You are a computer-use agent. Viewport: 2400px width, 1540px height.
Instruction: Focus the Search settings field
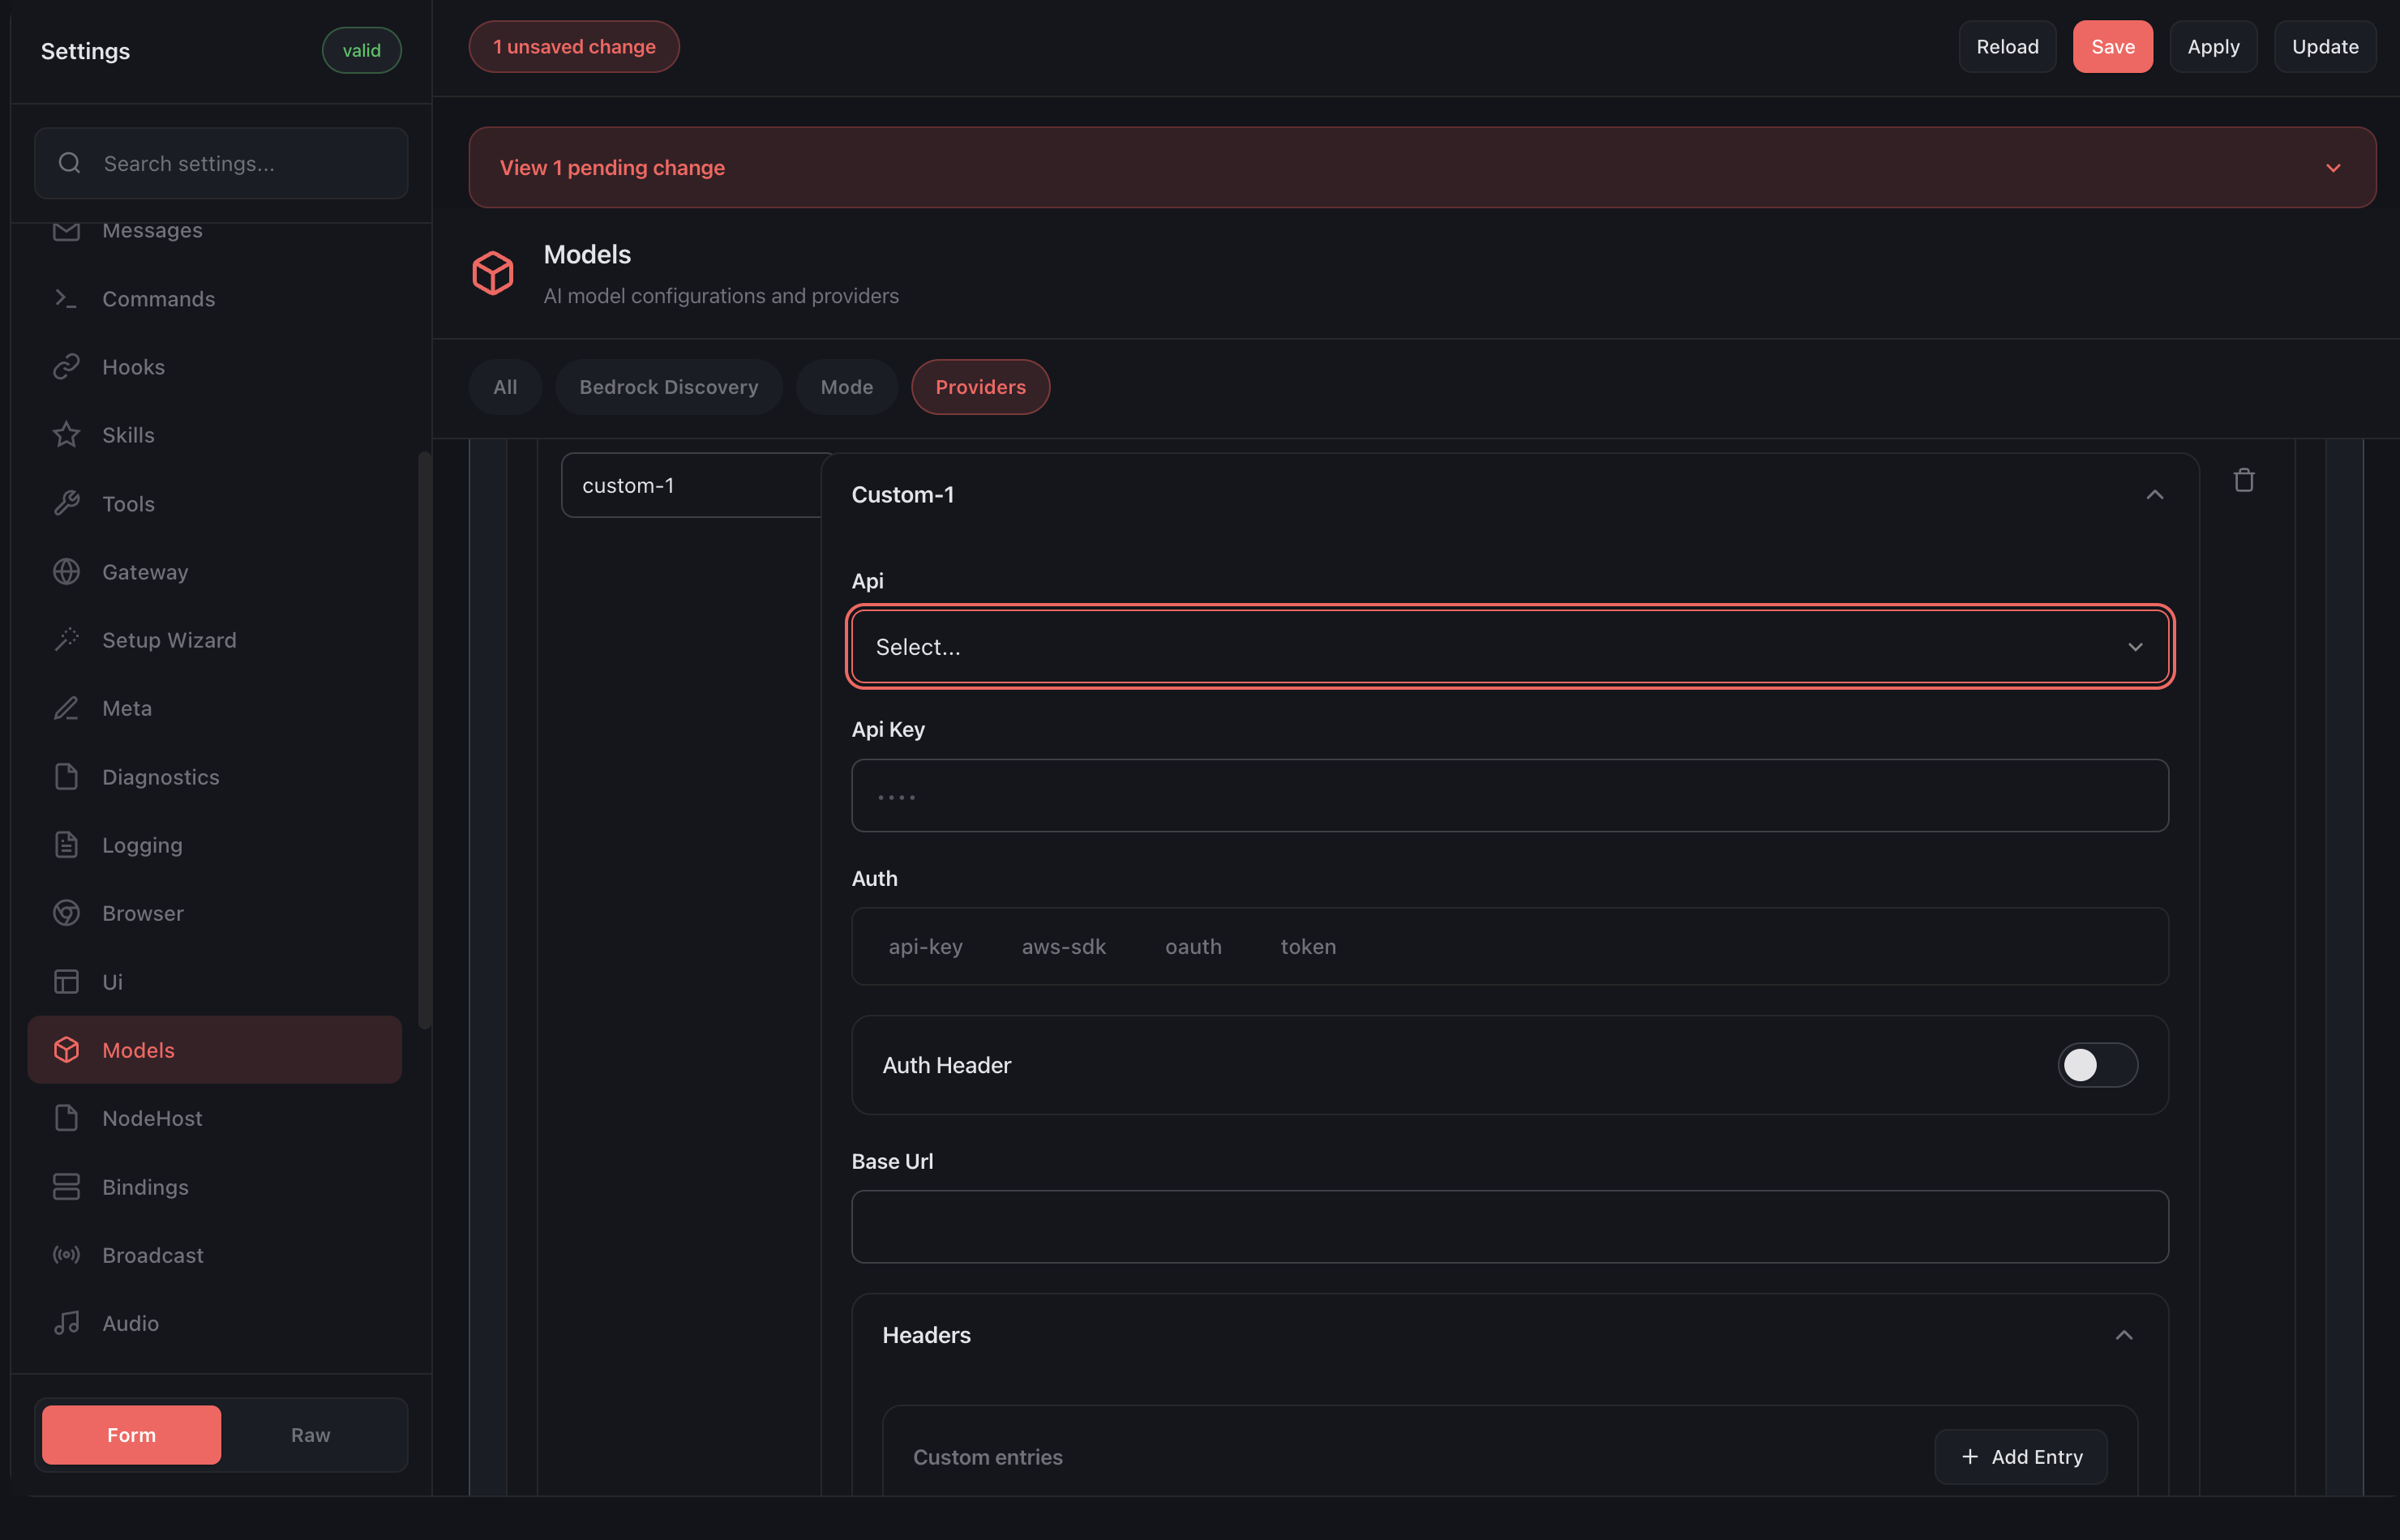pos(221,163)
